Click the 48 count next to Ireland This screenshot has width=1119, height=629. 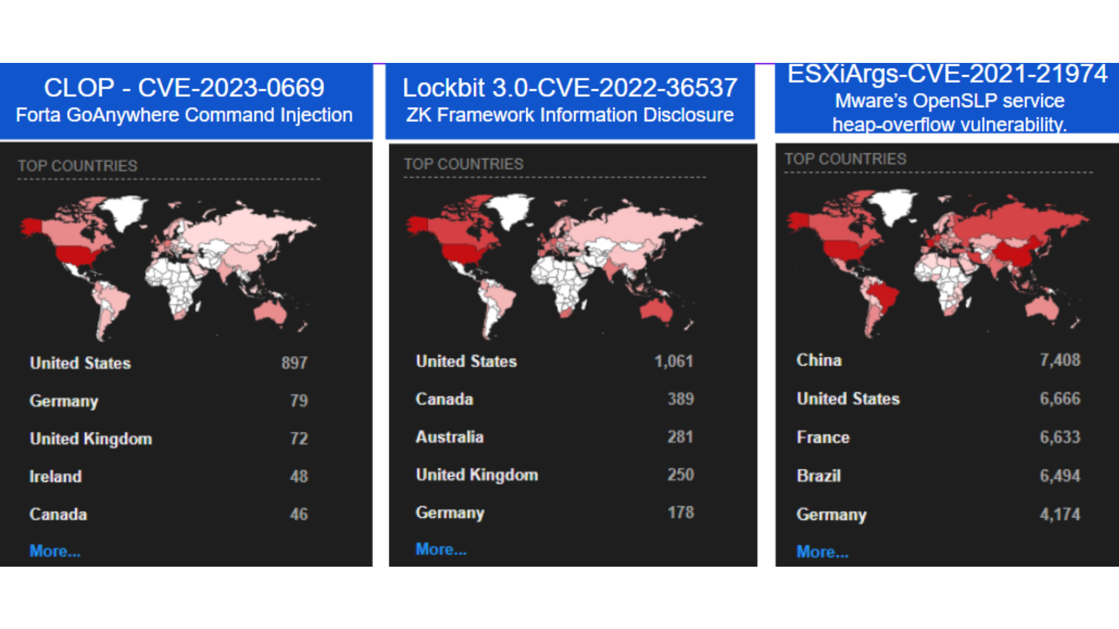coord(299,476)
